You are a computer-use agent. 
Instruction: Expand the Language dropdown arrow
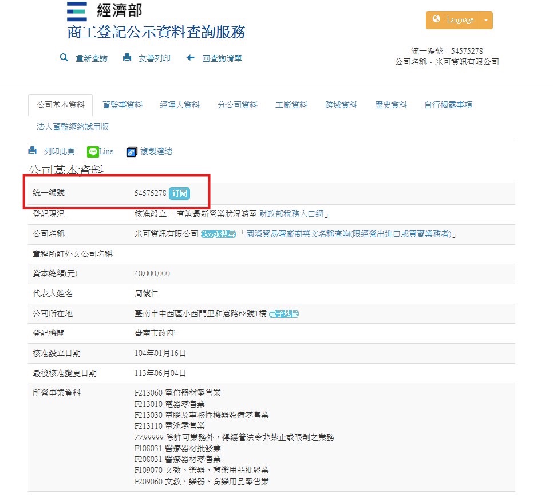pos(486,20)
